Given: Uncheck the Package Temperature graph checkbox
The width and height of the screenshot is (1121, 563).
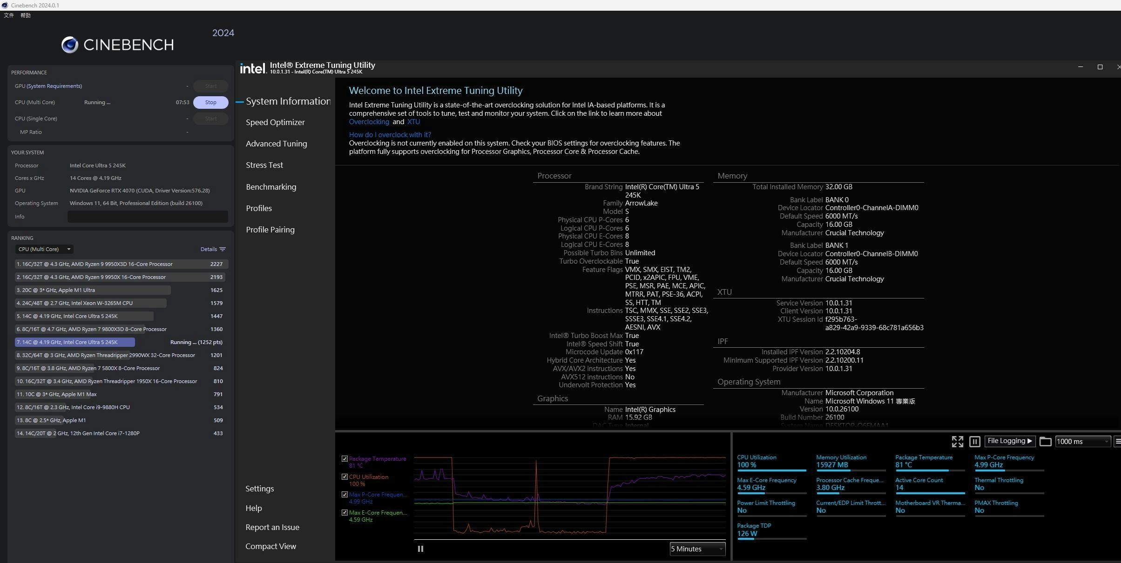Looking at the screenshot, I should coord(344,459).
